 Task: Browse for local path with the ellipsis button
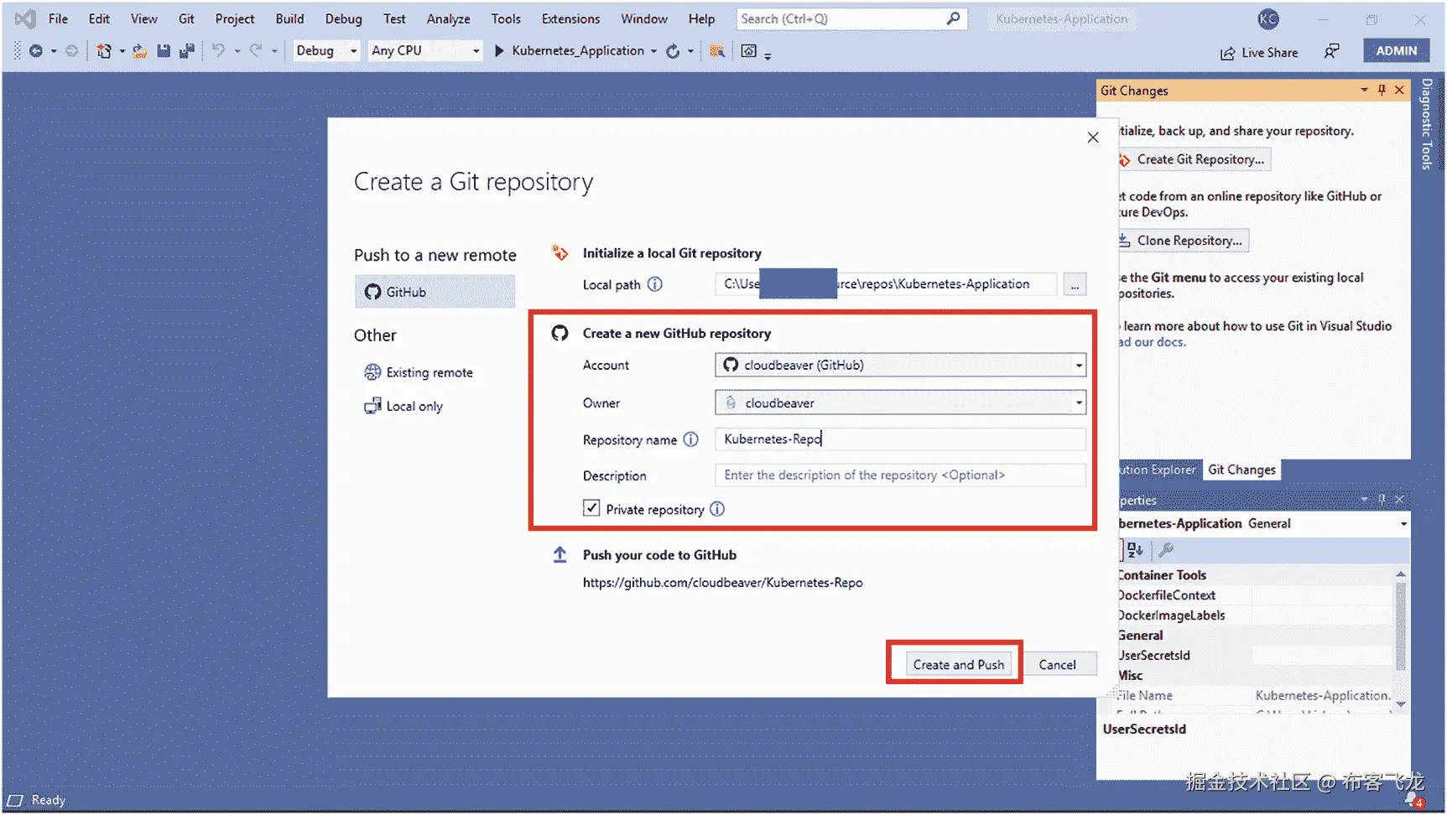pyautogui.click(x=1075, y=284)
